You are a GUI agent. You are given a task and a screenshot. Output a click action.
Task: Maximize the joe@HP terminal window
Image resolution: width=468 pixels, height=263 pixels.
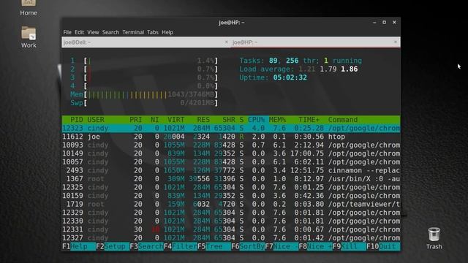pyautogui.click(x=384, y=23)
